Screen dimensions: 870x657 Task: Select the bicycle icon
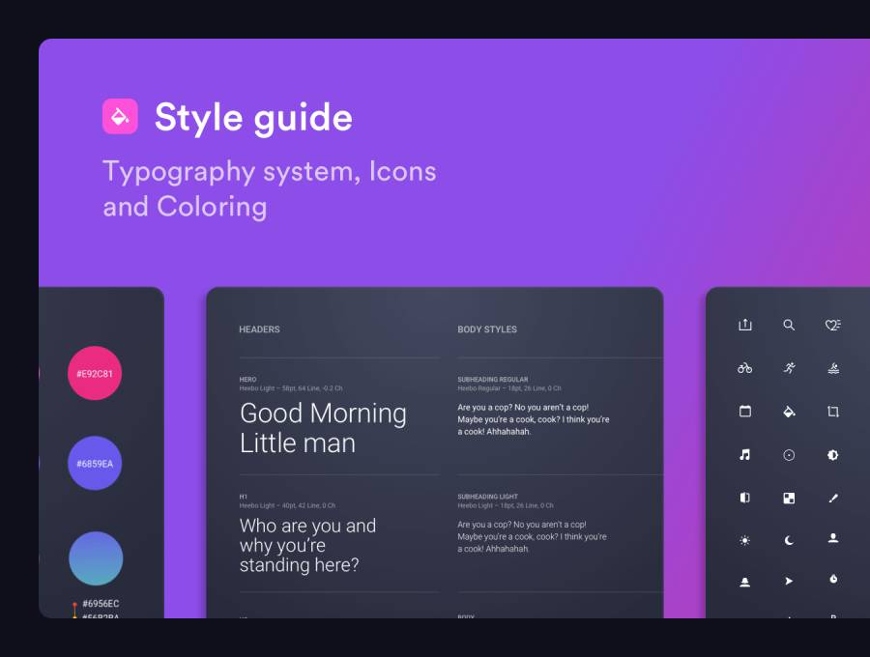[744, 368]
